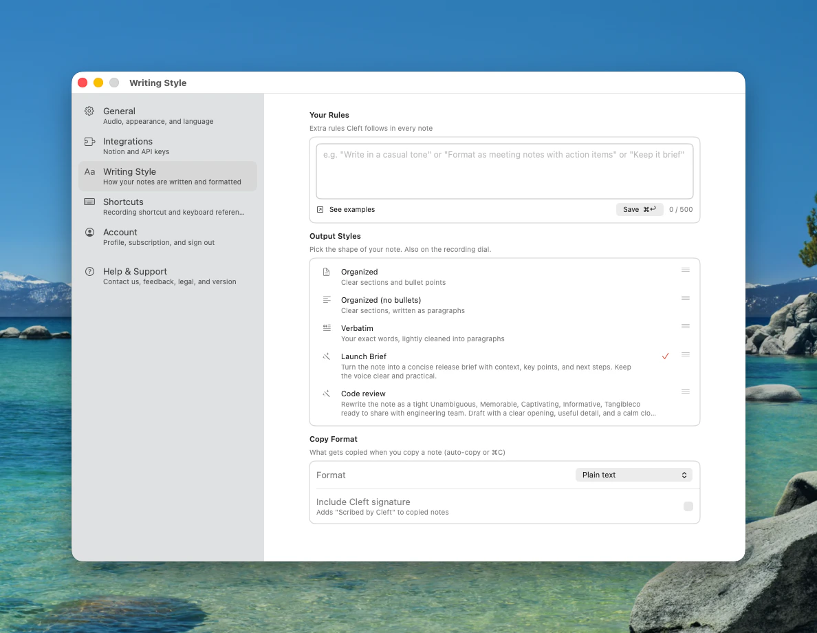Click the See examples arrow icon
Viewport: 817px width, 633px height.
320,210
